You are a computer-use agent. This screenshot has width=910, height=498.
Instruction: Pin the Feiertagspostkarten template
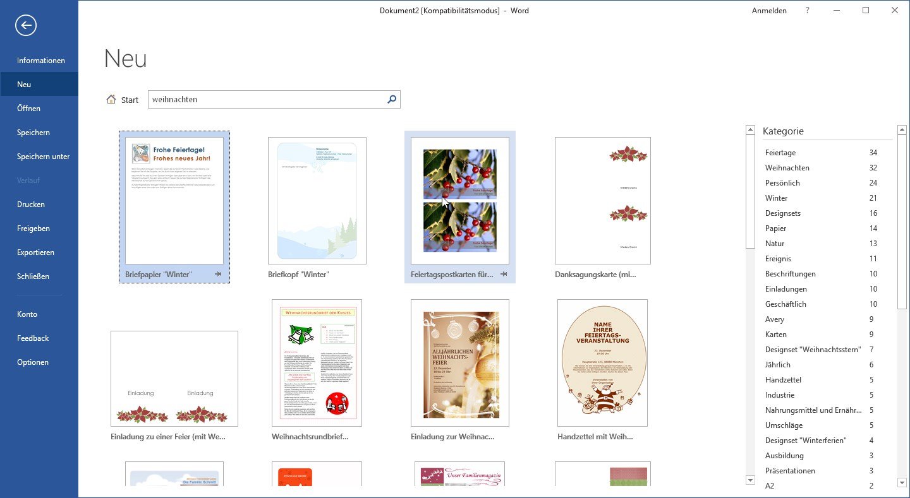[504, 274]
